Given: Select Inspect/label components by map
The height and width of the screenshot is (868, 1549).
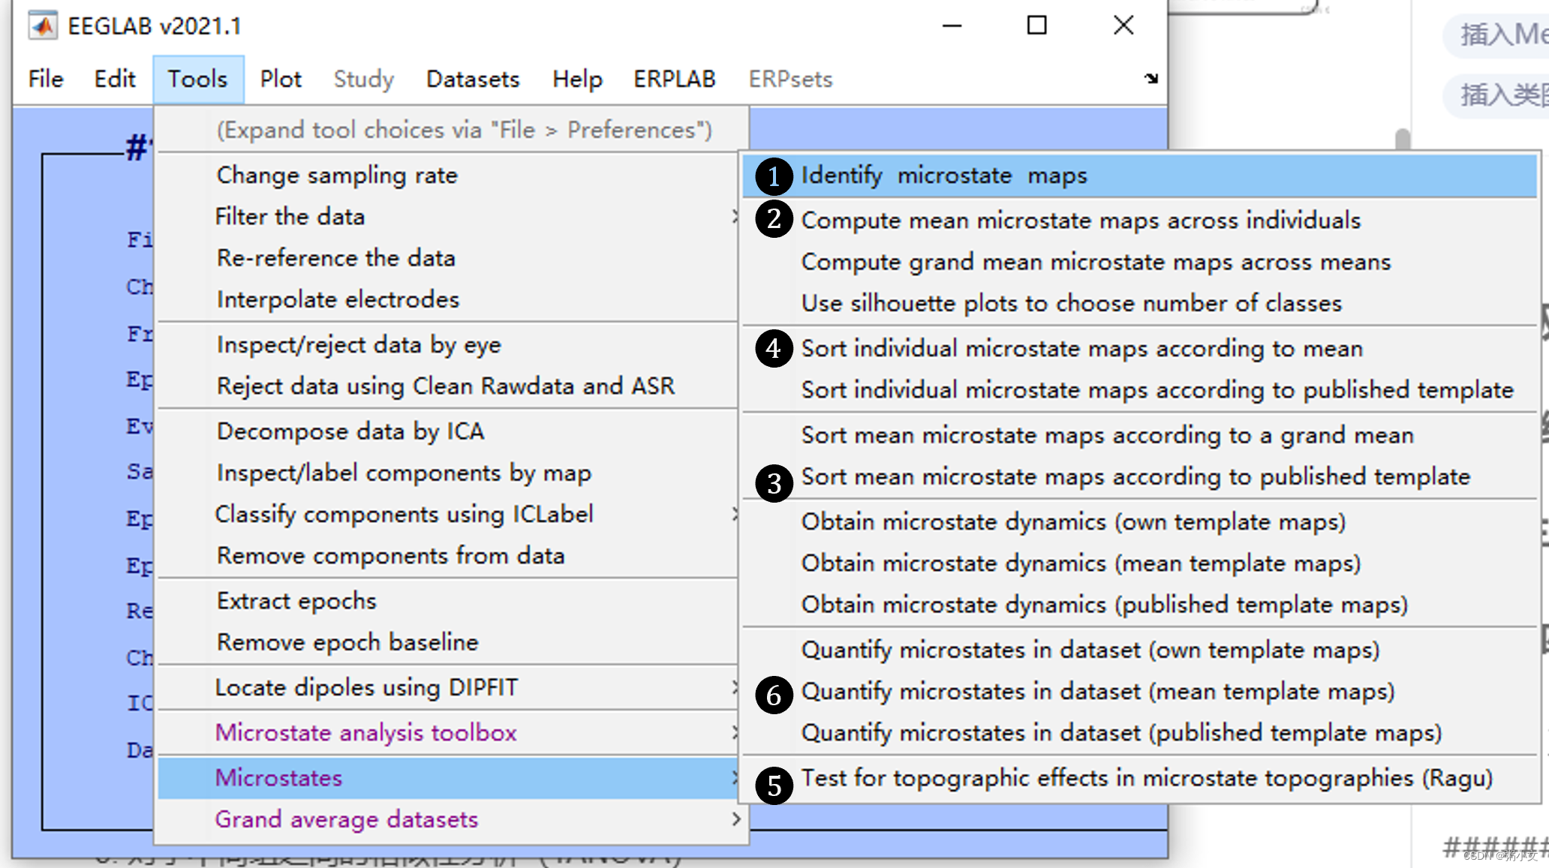Looking at the screenshot, I should (x=449, y=473).
